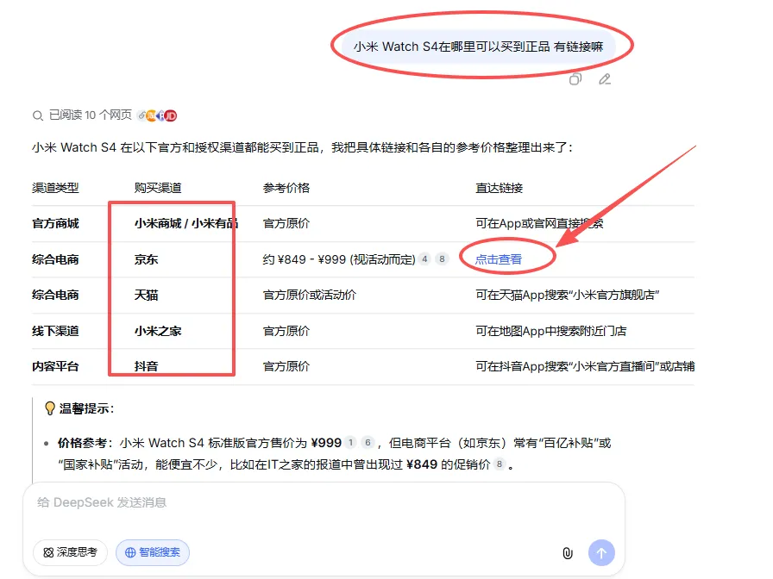Click citation marker 1 next to ¥999 price
Screen dimensions: 773x579
coord(351,442)
